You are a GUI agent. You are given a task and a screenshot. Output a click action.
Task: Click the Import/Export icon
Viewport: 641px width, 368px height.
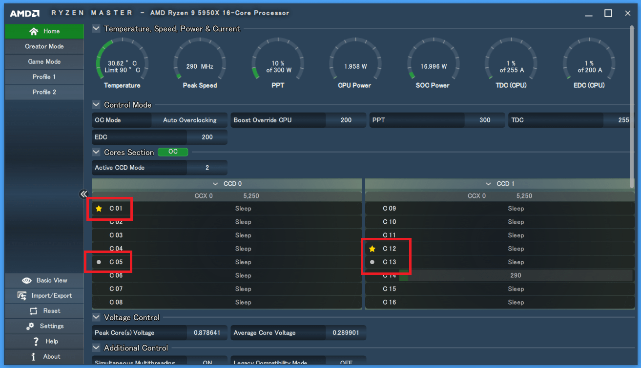[22, 296]
